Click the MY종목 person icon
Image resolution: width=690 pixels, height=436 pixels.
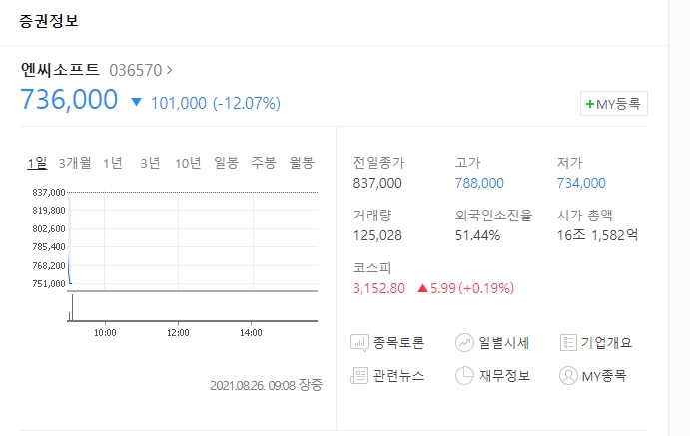click(568, 376)
